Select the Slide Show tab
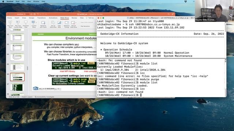Viewport: 234px width, 131px height. point(65,18)
